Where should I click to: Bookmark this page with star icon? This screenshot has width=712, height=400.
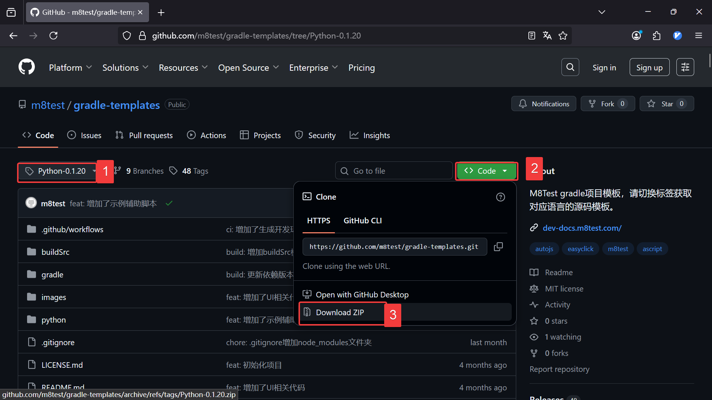[x=563, y=36]
